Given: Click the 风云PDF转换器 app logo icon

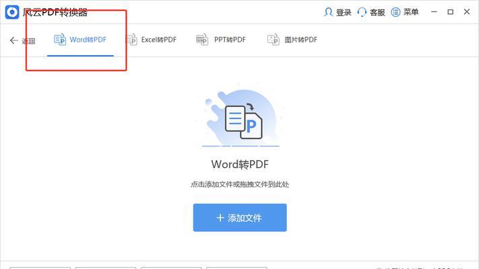Looking at the screenshot, I should 12,12.
